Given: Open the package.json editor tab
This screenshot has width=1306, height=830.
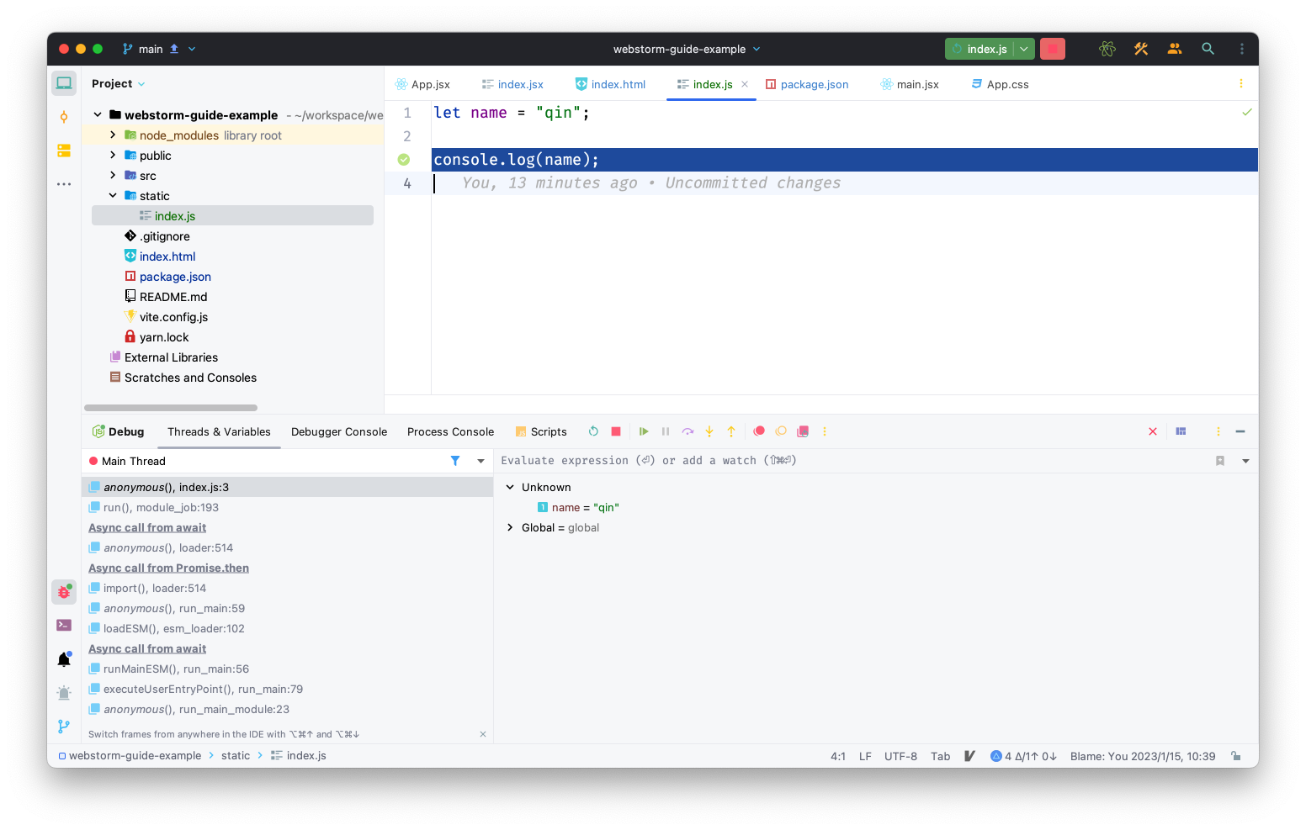Looking at the screenshot, I should [808, 84].
